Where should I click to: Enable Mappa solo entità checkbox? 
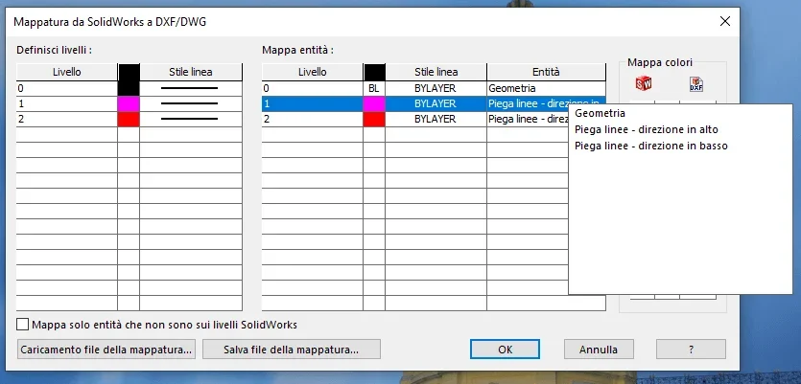(23, 325)
